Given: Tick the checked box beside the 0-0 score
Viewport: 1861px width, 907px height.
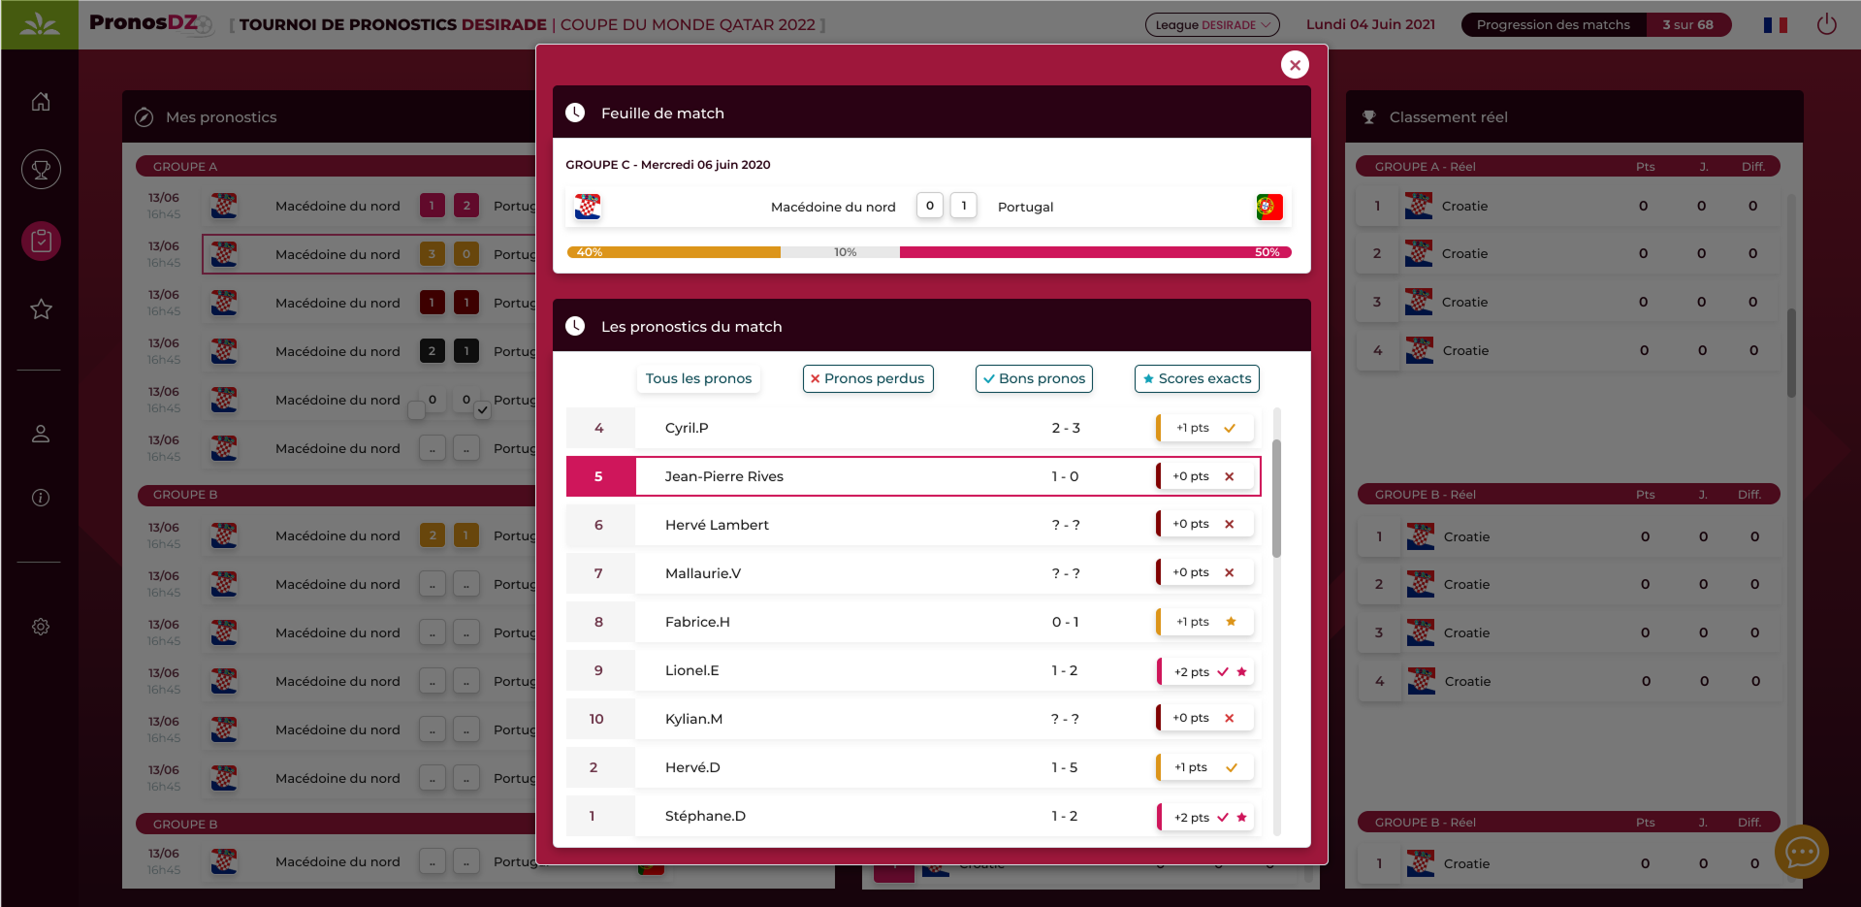Looking at the screenshot, I should click(x=482, y=410).
